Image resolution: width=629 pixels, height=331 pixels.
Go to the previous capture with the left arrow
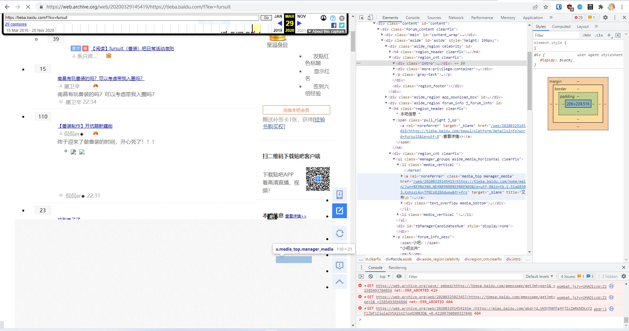tap(279, 23)
